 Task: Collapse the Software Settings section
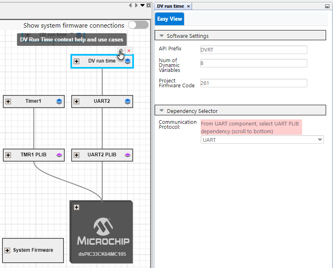[162, 36]
